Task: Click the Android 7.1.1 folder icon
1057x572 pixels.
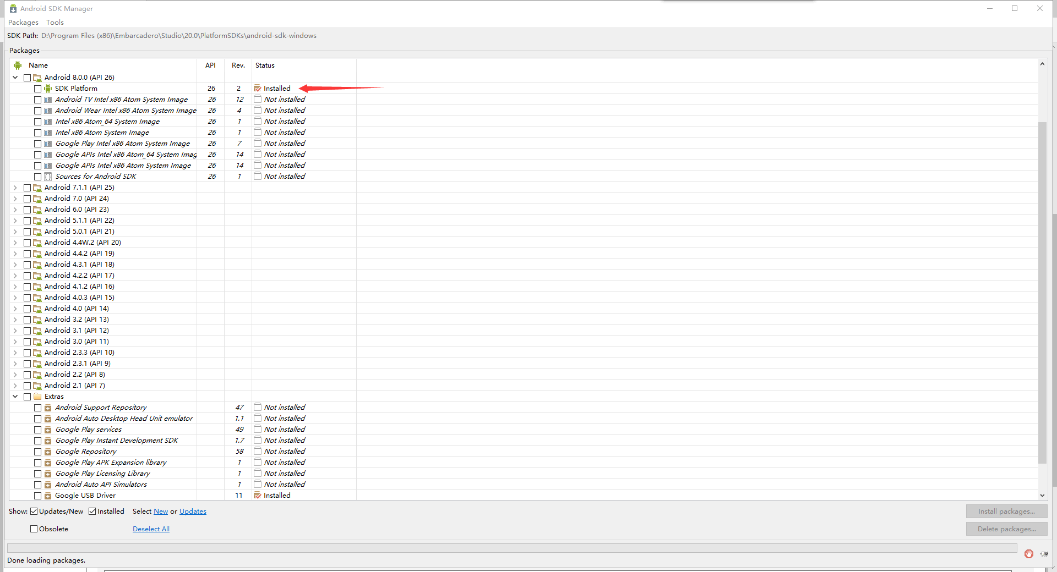Action: tap(37, 188)
